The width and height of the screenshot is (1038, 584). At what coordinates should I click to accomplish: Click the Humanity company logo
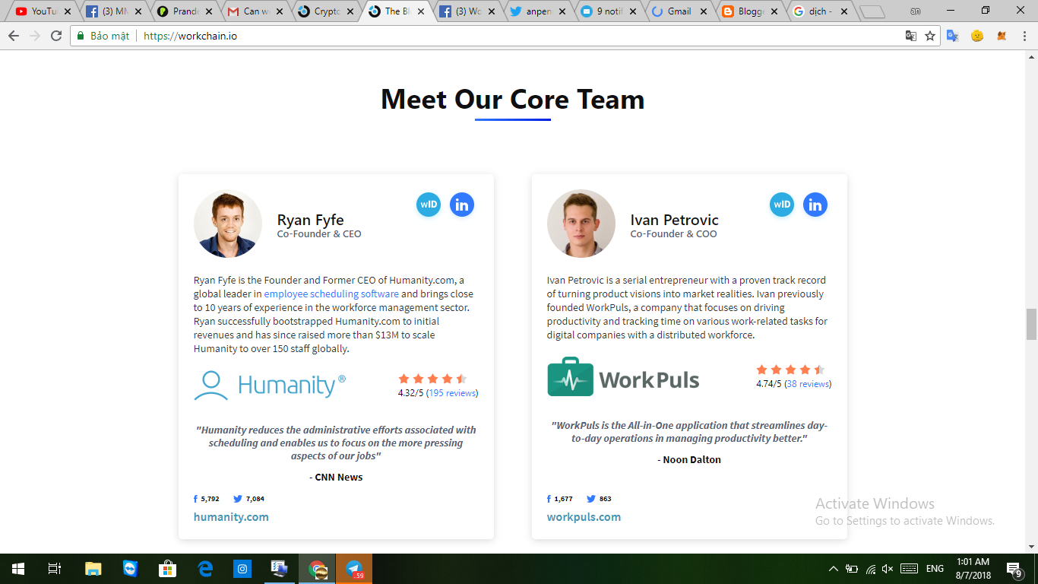point(270,385)
